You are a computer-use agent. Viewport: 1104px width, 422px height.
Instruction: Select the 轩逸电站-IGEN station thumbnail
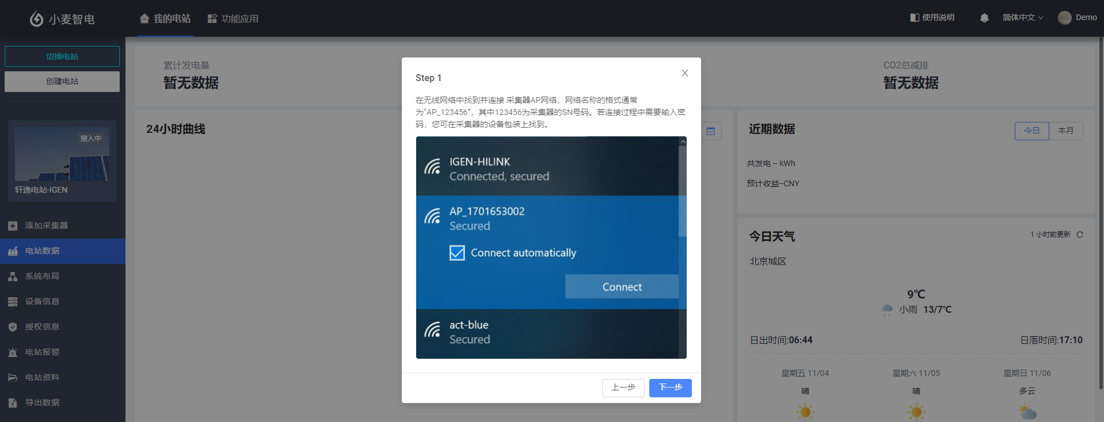(62, 160)
